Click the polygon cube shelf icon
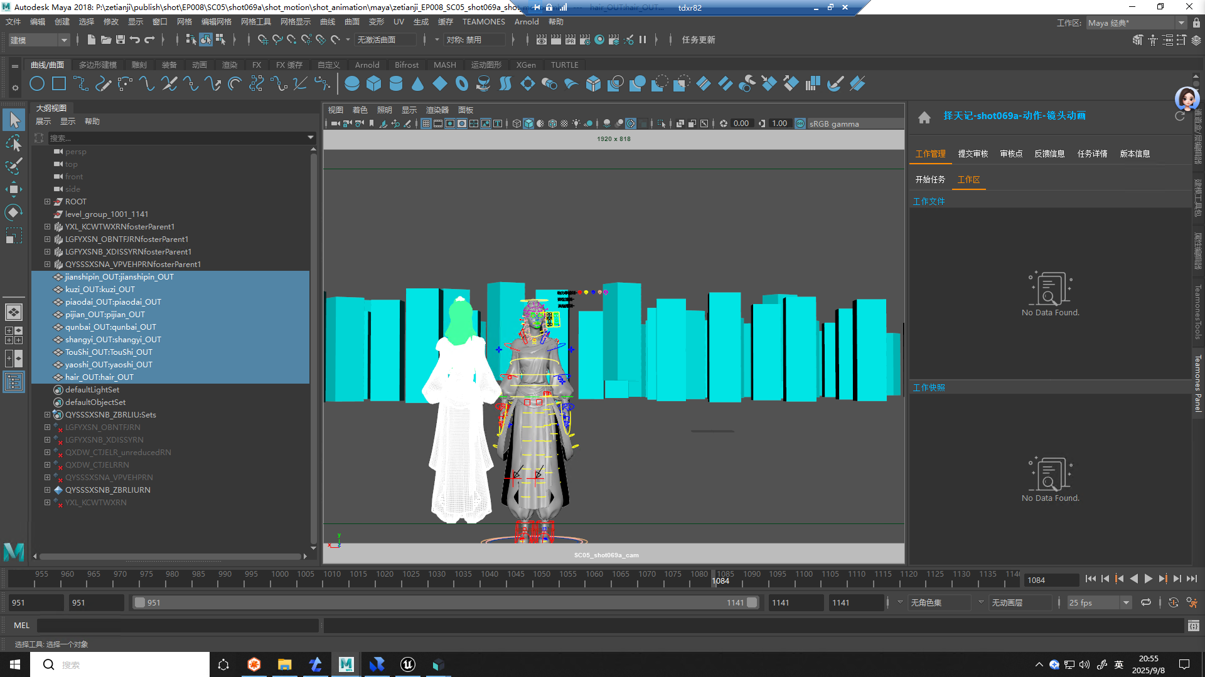 374,83
